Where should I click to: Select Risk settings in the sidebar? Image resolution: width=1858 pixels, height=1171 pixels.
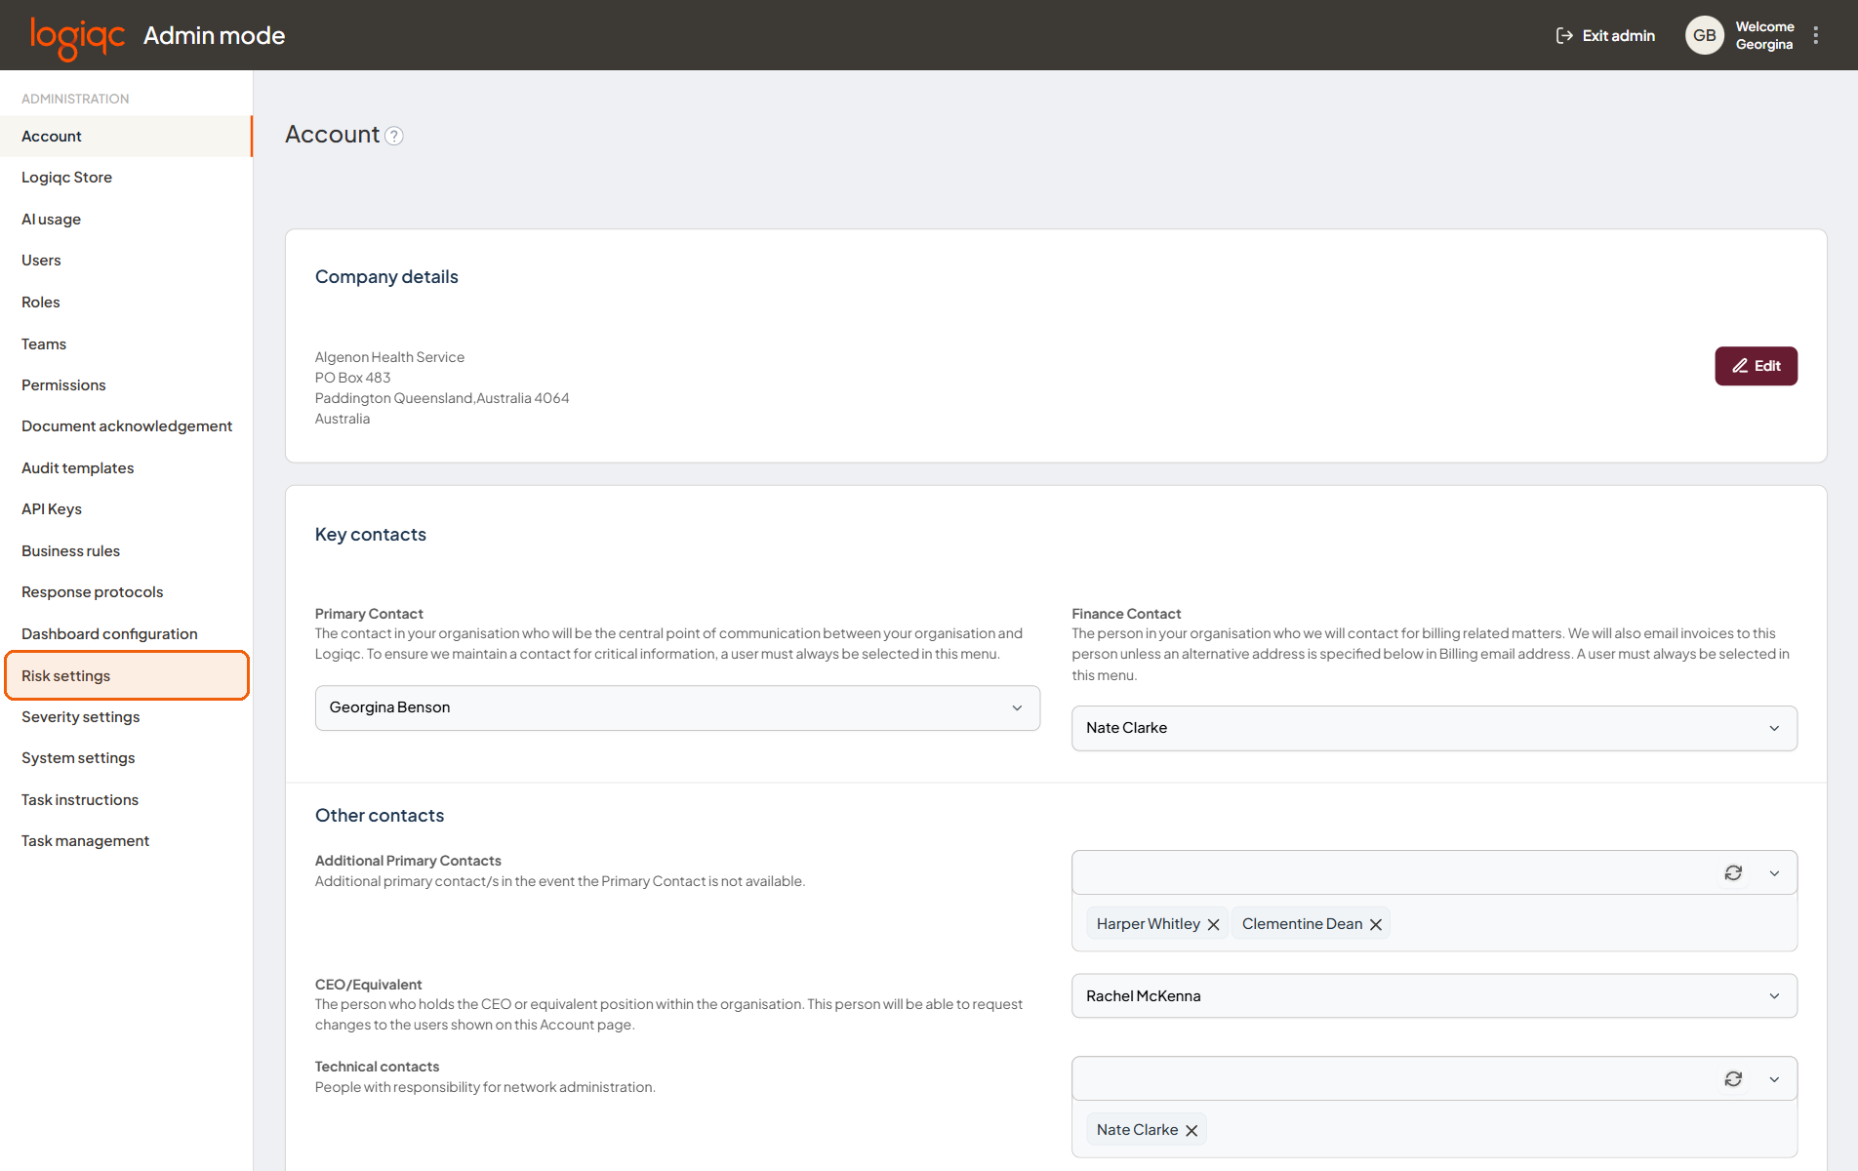[x=127, y=675]
